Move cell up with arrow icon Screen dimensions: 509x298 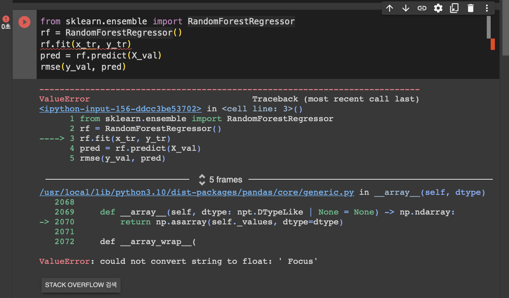point(390,8)
